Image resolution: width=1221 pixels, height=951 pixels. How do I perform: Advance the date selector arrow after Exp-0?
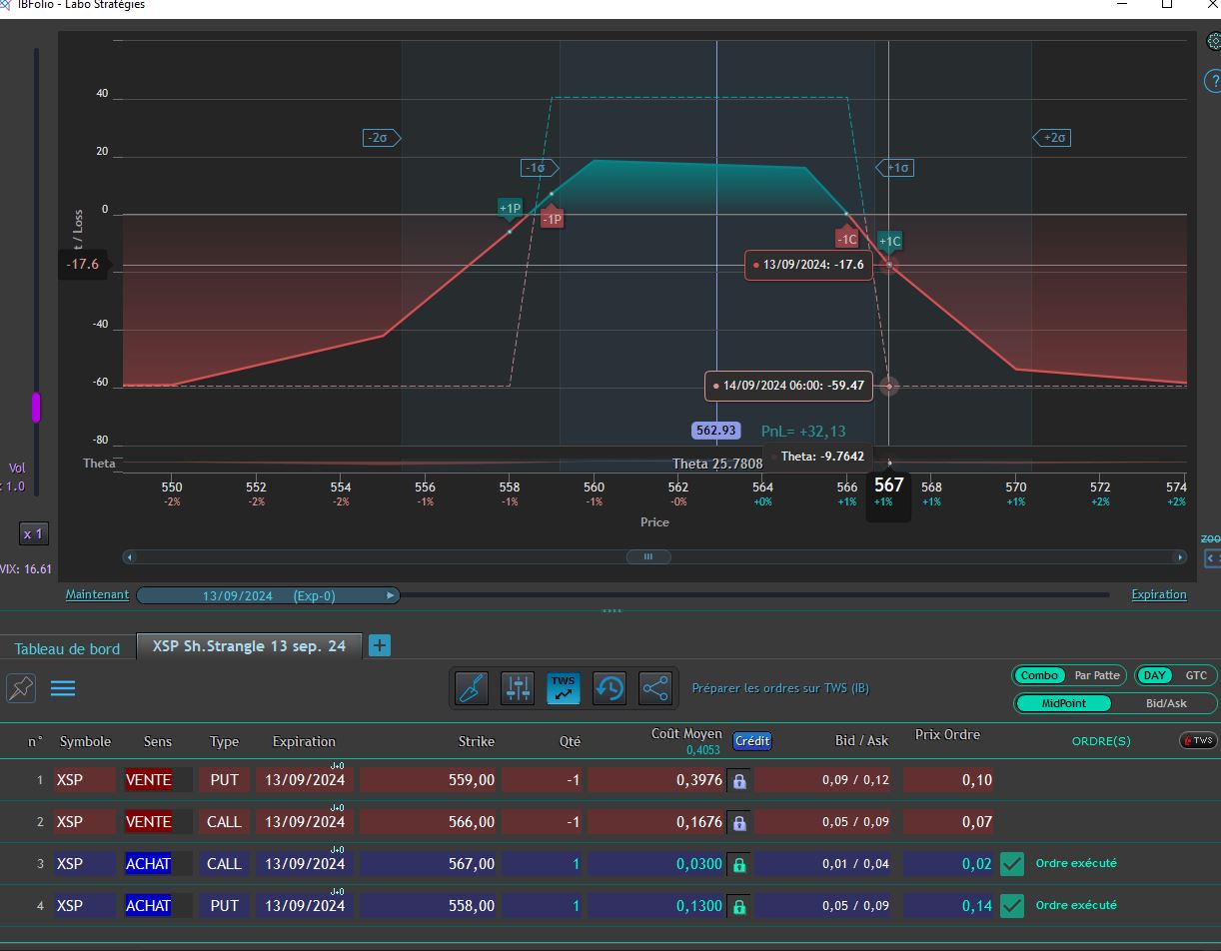pyautogui.click(x=391, y=595)
